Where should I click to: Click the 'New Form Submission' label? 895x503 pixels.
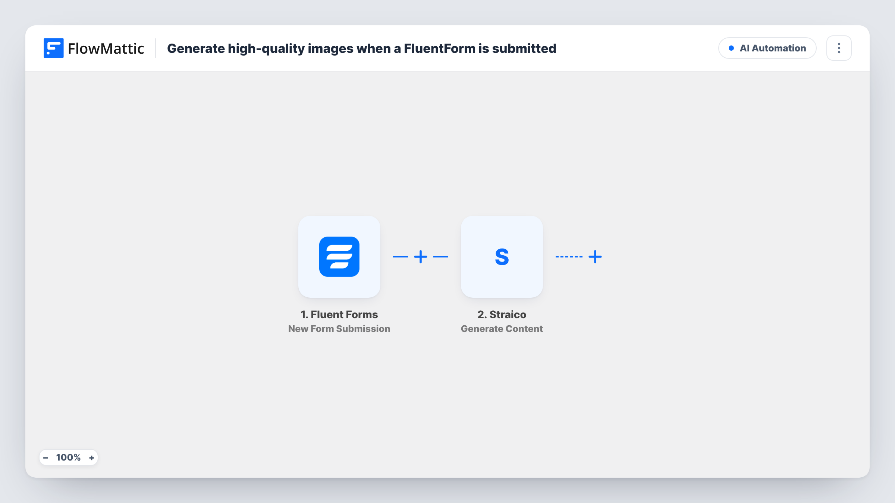pos(339,329)
